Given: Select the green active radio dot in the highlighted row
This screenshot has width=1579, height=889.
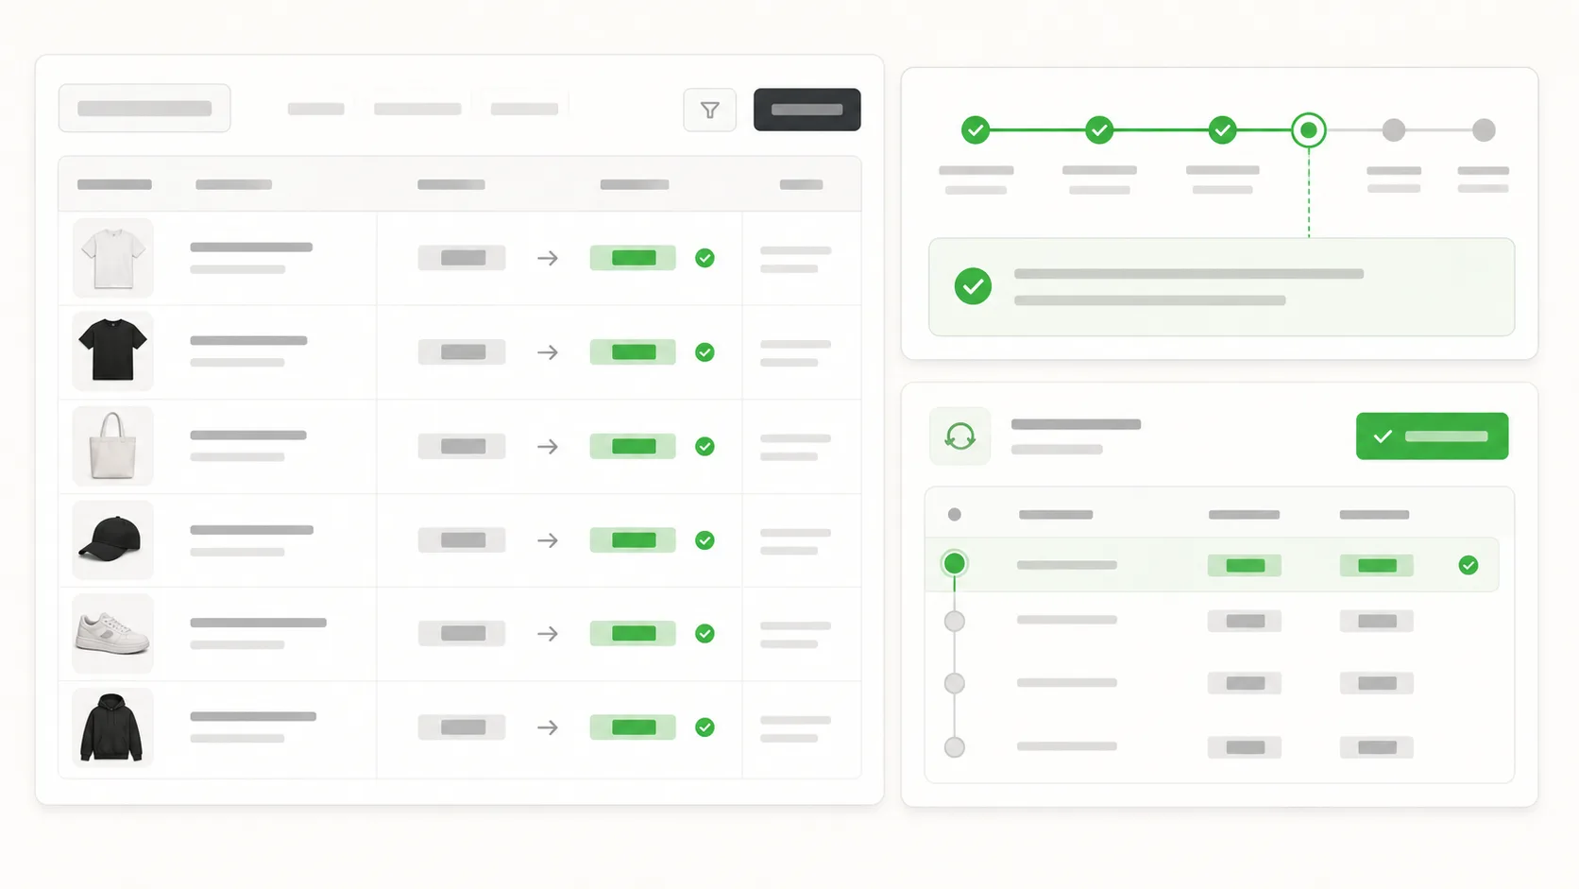Looking at the screenshot, I should pyautogui.click(x=955, y=564).
